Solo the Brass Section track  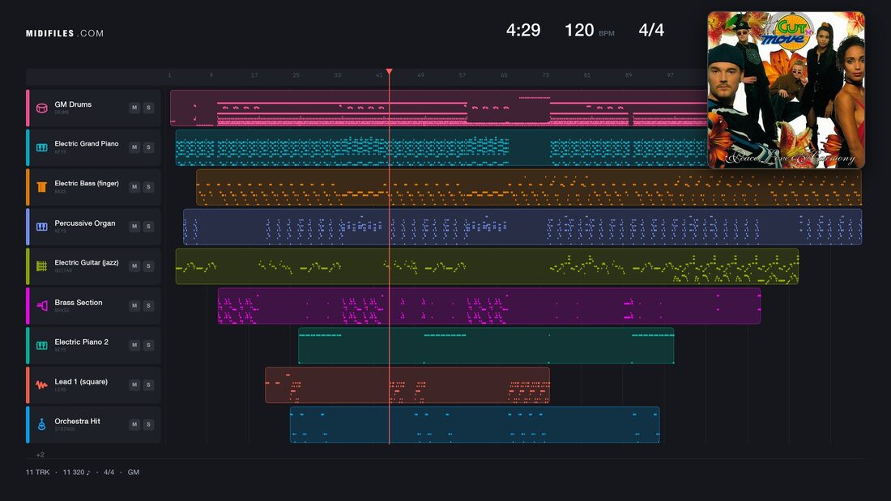coord(148,306)
